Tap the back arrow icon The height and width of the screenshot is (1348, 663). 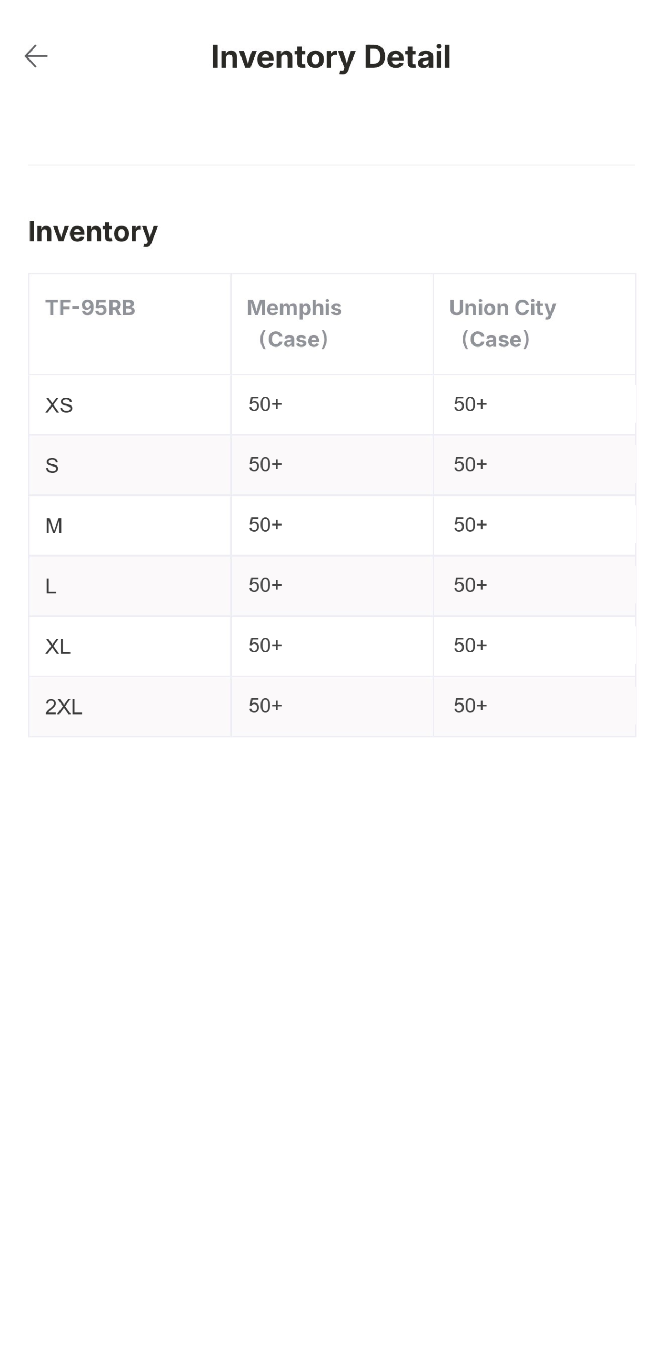tap(36, 56)
